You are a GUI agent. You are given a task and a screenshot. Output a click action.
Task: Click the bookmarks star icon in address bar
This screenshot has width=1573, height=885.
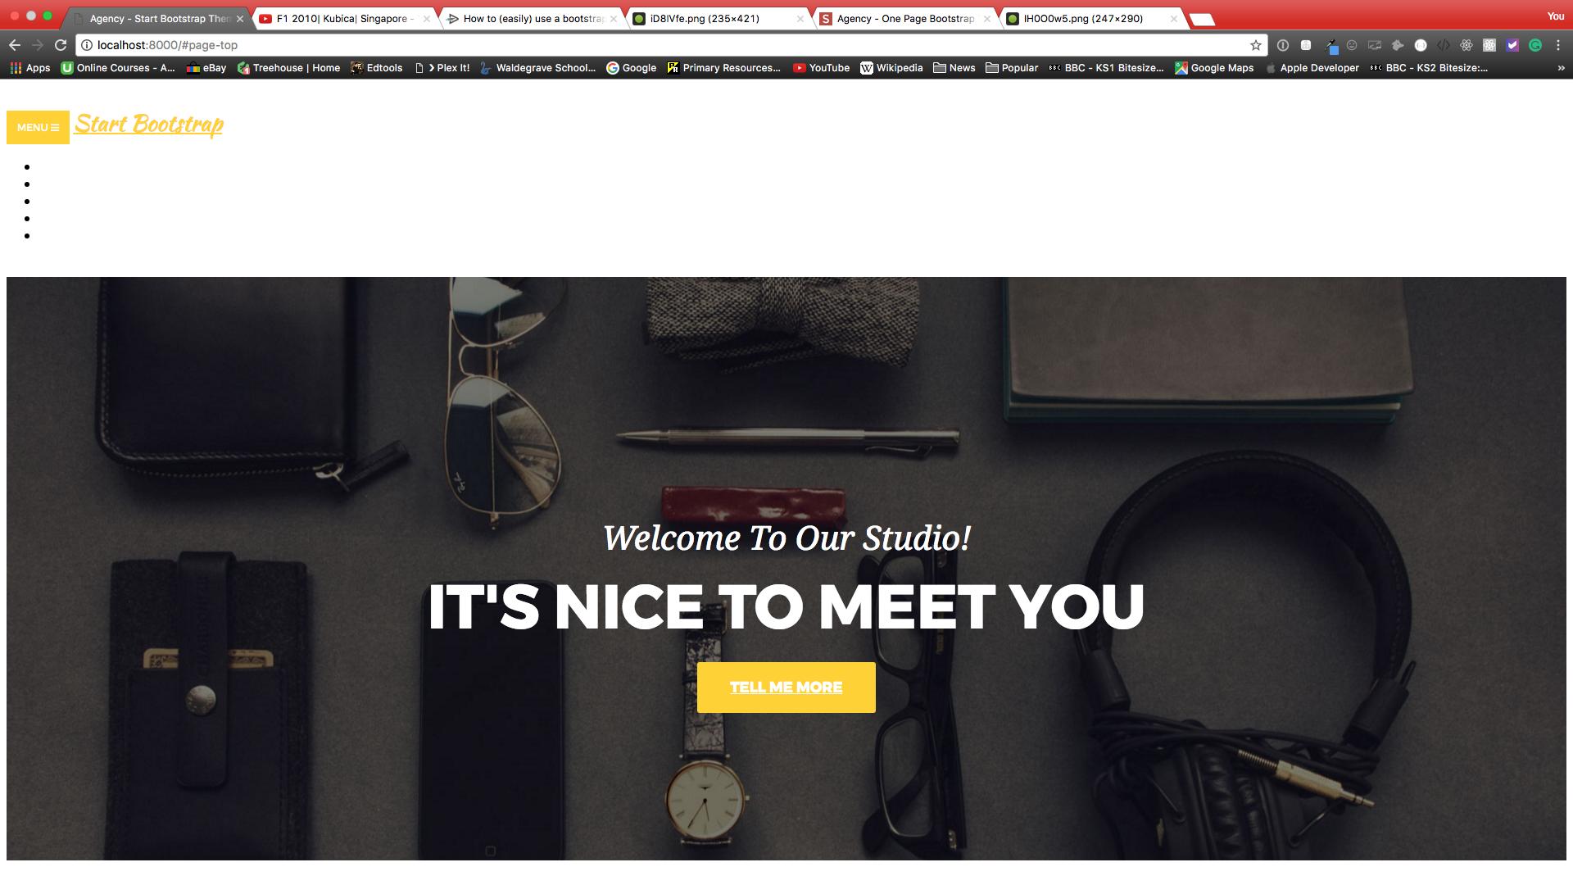1257,44
